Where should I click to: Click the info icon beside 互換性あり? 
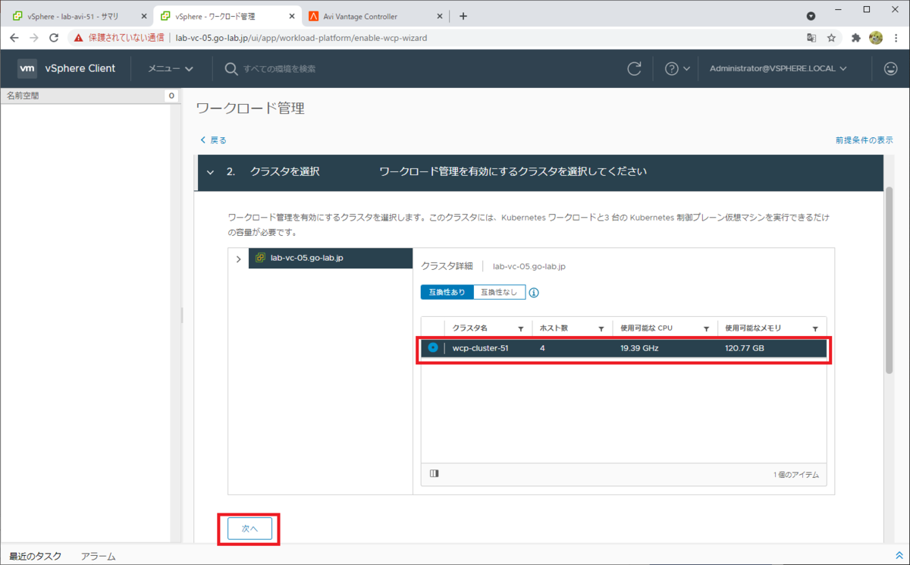(x=533, y=292)
